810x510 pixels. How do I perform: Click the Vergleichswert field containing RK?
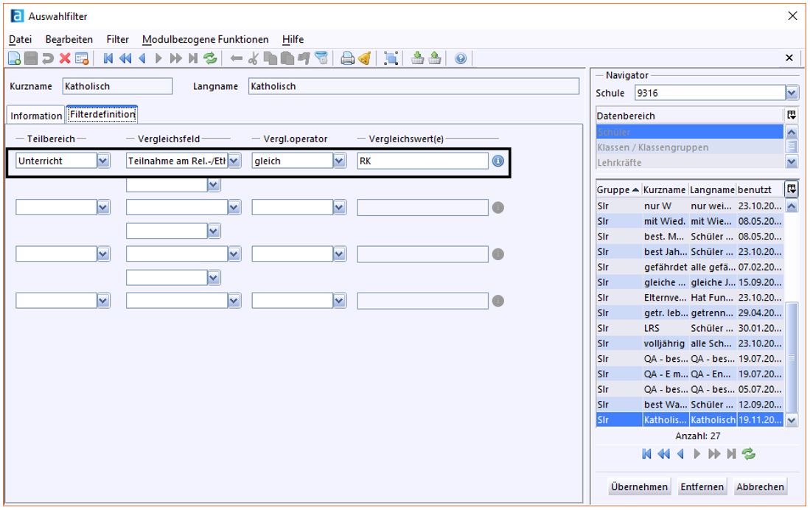point(422,161)
